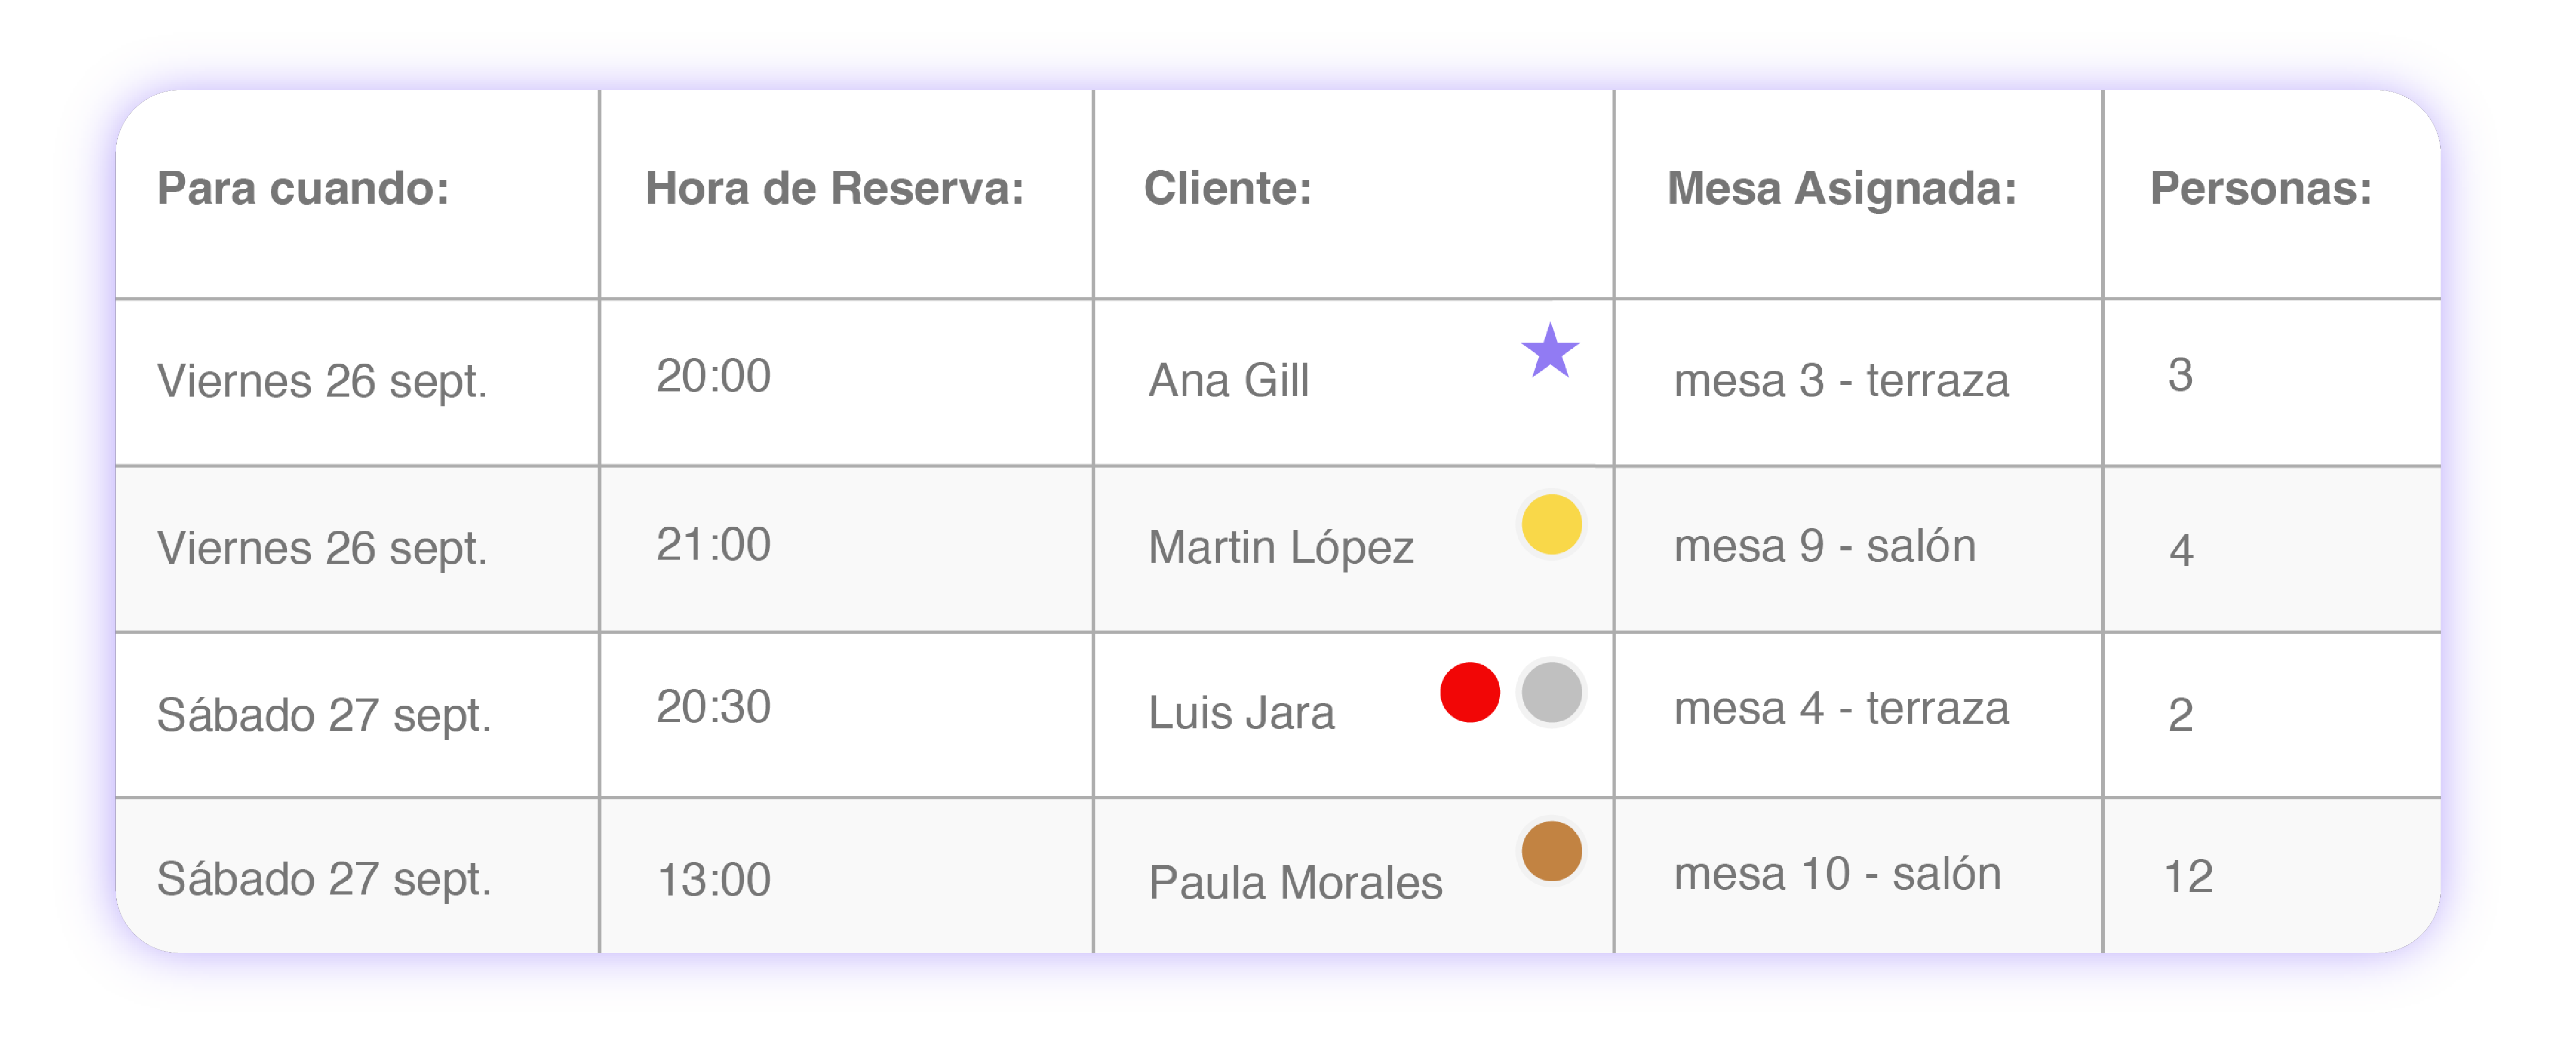
Task: Click the Hora de Reserva header
Action: point(834,188)
